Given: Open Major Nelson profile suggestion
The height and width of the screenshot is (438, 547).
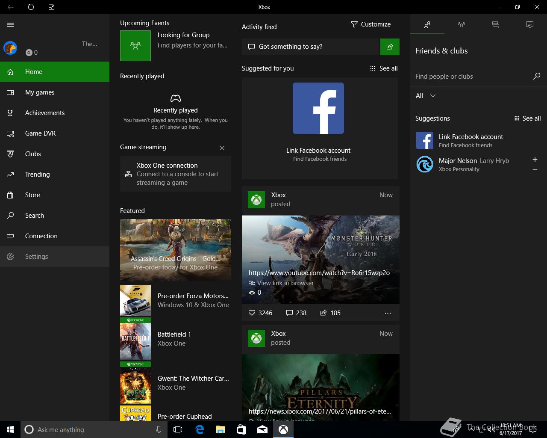Looking at the screenshot, I should pos(470,164).
